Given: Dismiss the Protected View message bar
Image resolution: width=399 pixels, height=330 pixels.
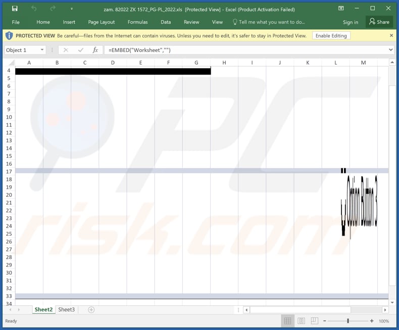Looking at the screenshot, I should [x=391, y=36].
